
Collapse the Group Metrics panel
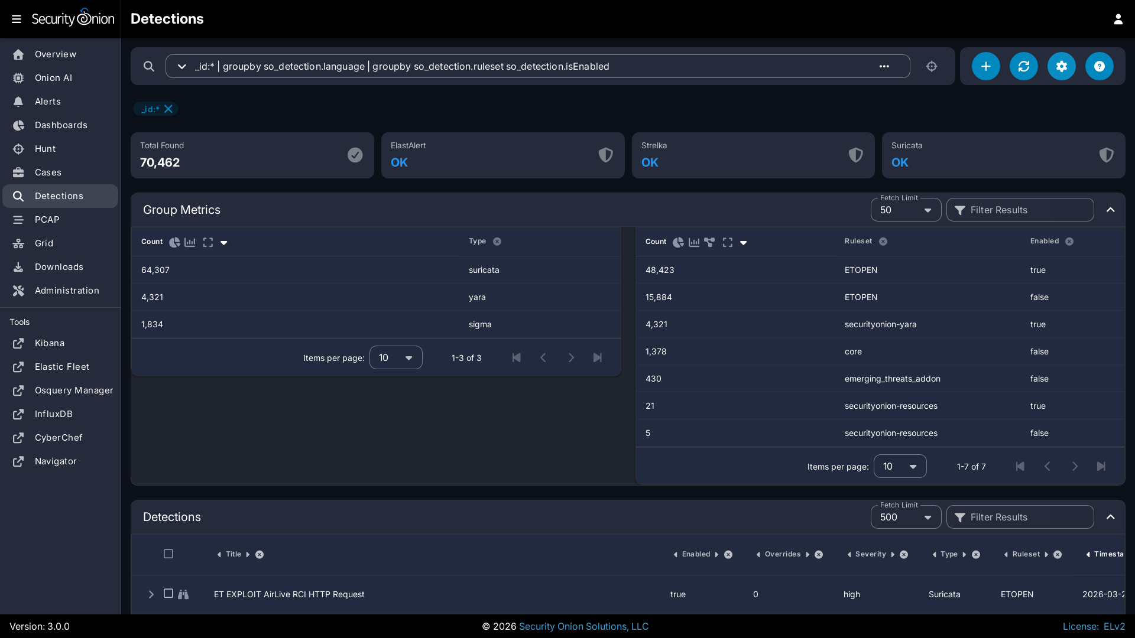1110,210
